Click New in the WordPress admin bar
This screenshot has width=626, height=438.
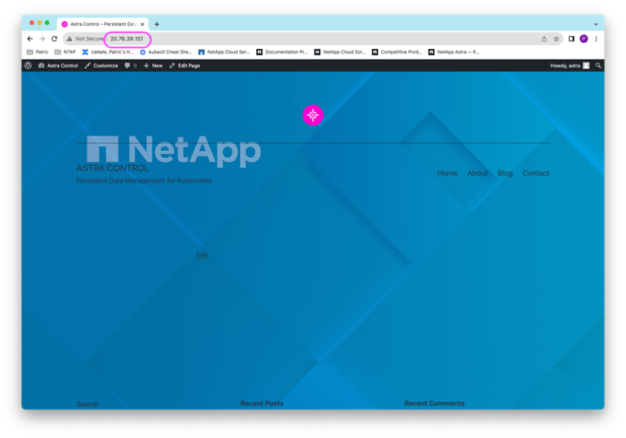153,65
